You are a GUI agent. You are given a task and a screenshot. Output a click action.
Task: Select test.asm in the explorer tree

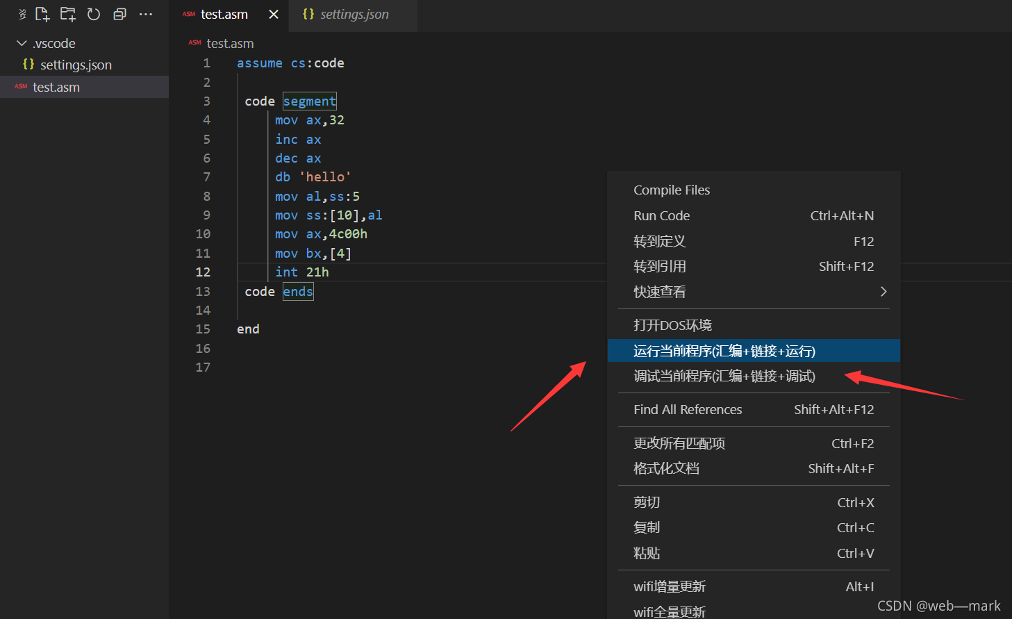[x=84, y=87]
